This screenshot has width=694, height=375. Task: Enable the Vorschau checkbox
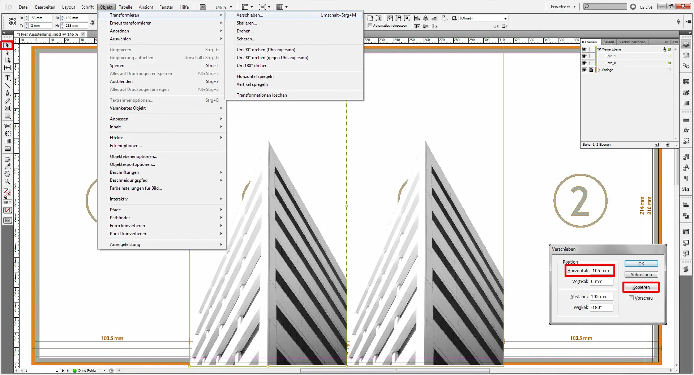click(x=631, y=298)
